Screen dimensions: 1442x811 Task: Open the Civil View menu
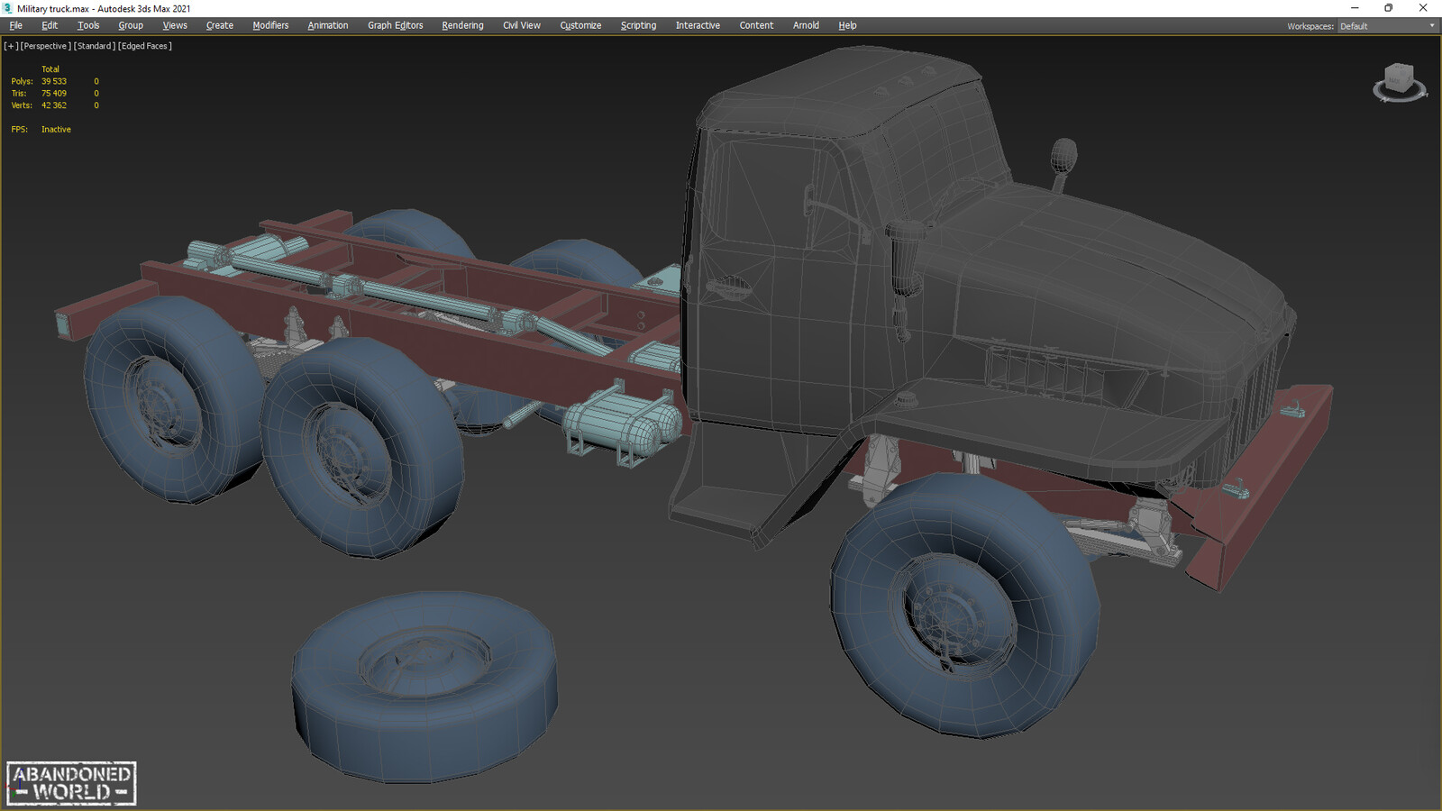click(x=522, y=25)
